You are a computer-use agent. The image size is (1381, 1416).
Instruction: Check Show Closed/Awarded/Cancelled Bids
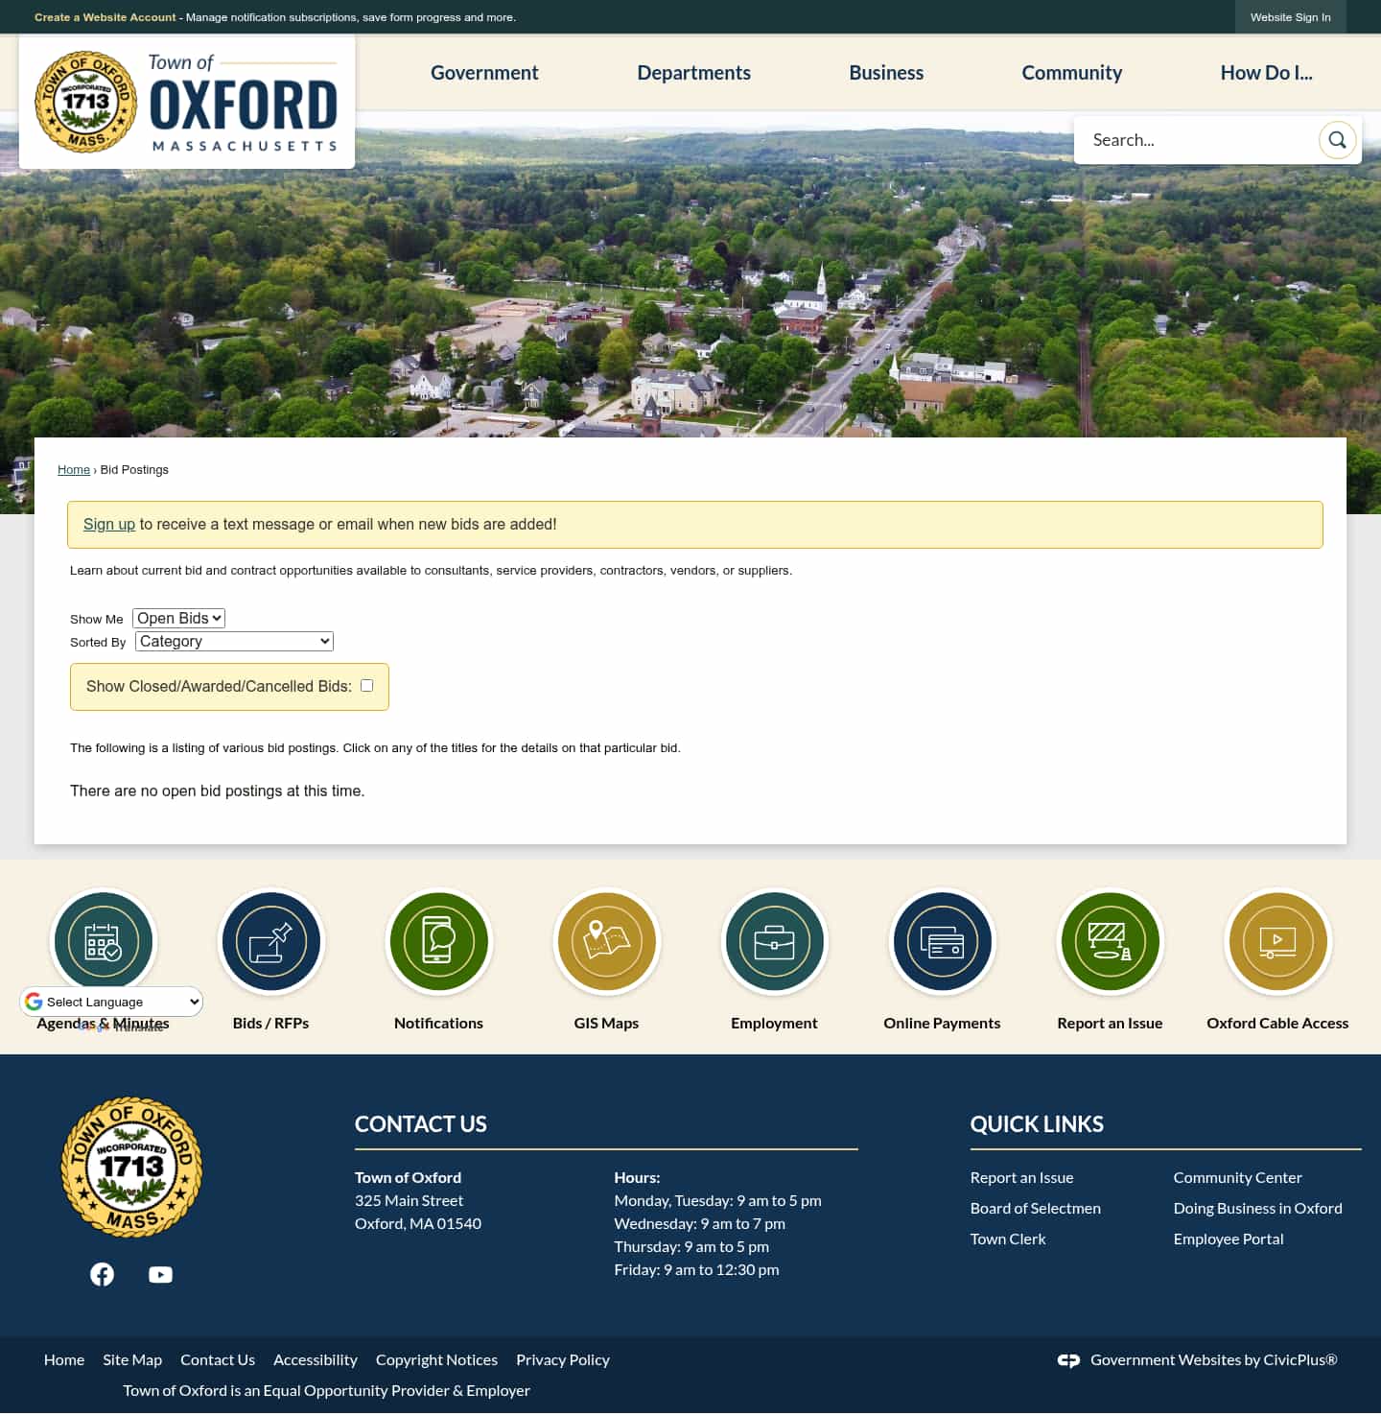[366, 685]
